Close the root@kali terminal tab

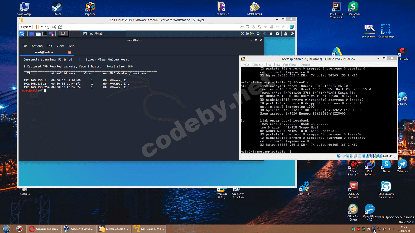(70, 52)
